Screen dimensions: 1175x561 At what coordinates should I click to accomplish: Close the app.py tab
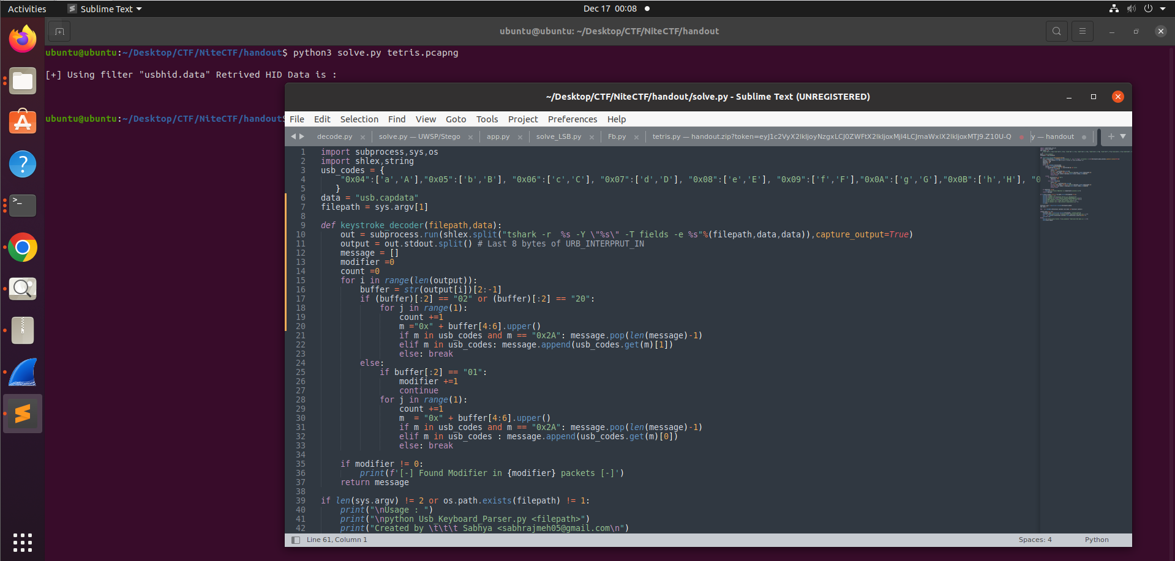pos(520,136)
